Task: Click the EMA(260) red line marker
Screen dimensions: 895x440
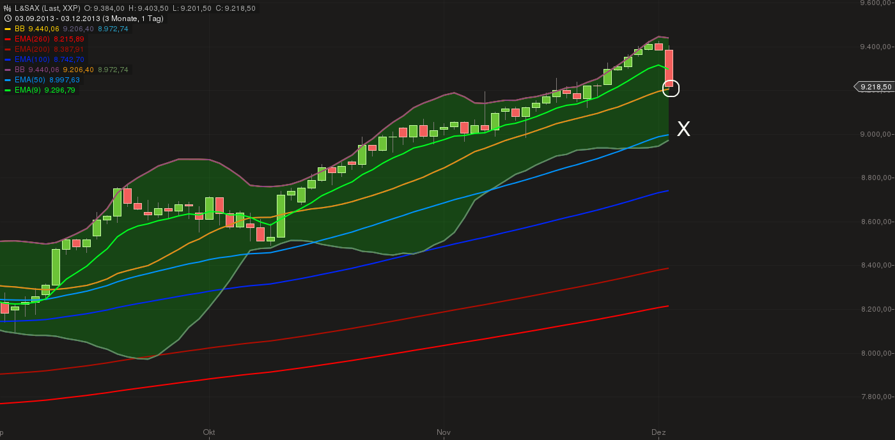Action: click(8, 39)
